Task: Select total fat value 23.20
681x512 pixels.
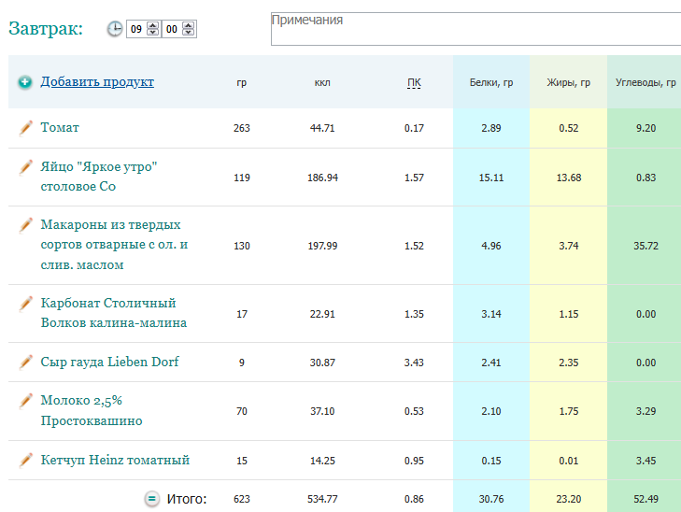Action: (569, 499)
